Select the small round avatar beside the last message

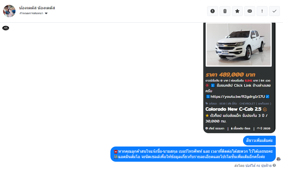point(279,159)
